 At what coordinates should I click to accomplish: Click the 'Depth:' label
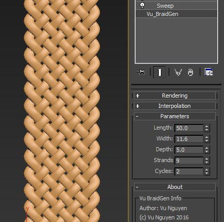[x=164, y=149]
